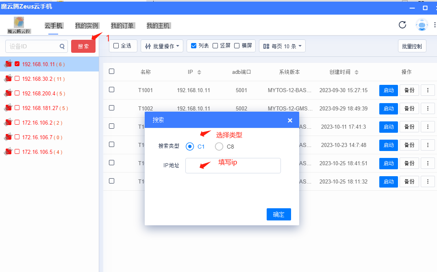Uncheck the 列表 checkbox
Viewport: 437px width, 272px height.
pos(193,45)
